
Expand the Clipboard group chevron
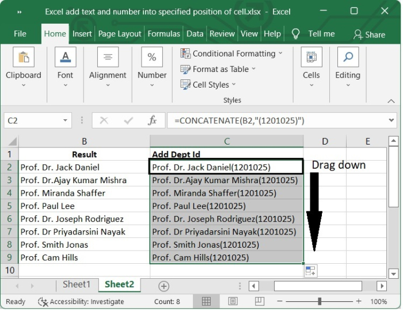24,85
